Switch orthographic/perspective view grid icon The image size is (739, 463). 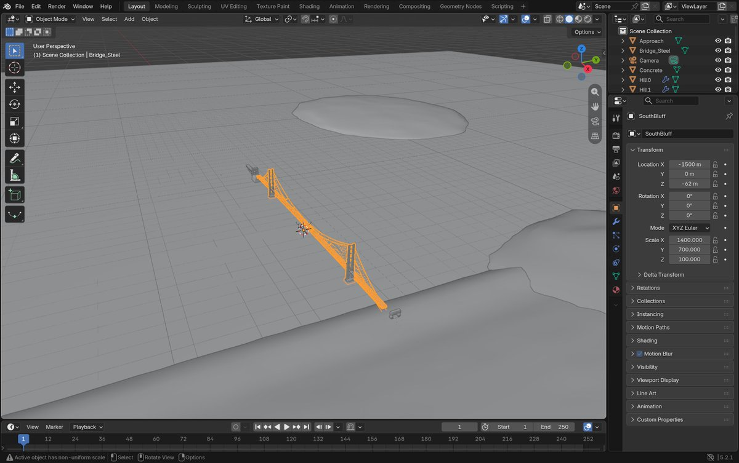pyautogui.click(x=595, y=136)
